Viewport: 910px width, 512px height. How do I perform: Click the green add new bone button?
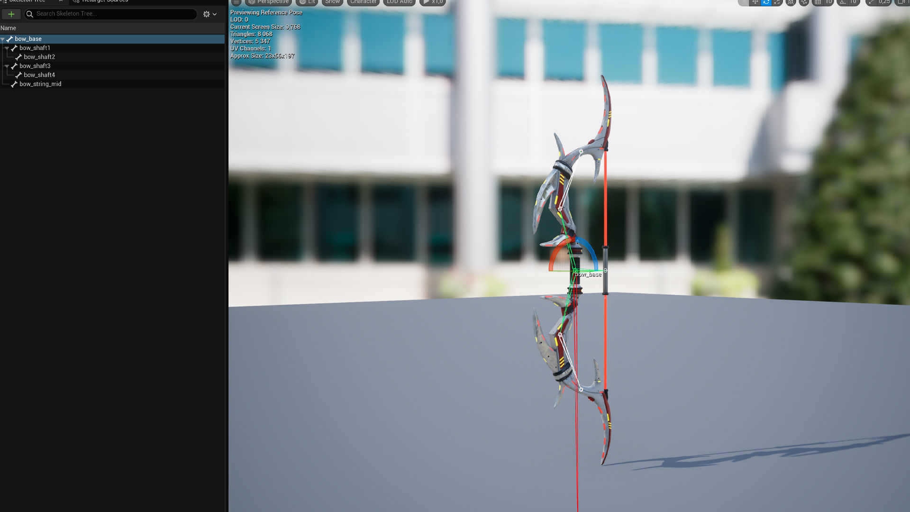coord(11,14)
